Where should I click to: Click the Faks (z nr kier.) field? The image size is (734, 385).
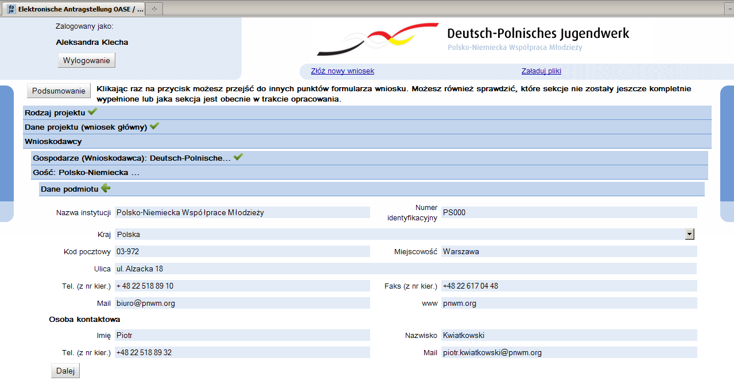[x=569, y=286]
